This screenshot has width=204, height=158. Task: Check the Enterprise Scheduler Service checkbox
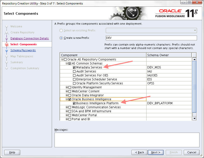tap(74, 79)
